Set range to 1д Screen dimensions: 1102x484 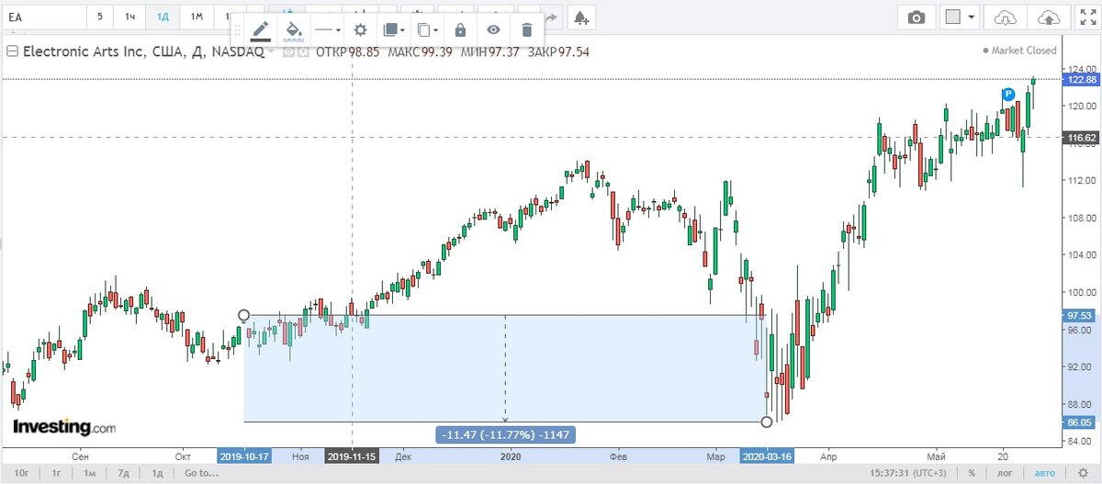[156, 474]
